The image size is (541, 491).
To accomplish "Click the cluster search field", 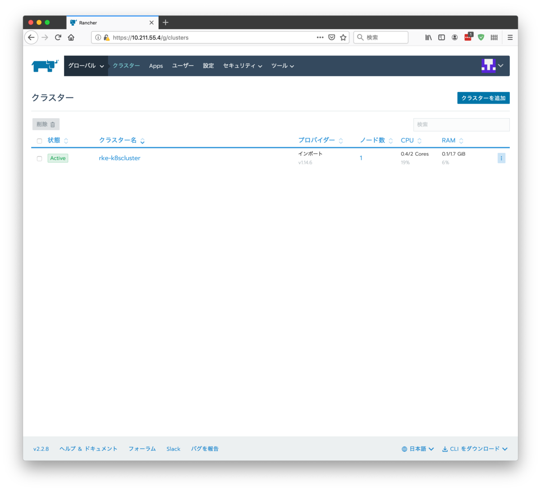I will 461,125.
